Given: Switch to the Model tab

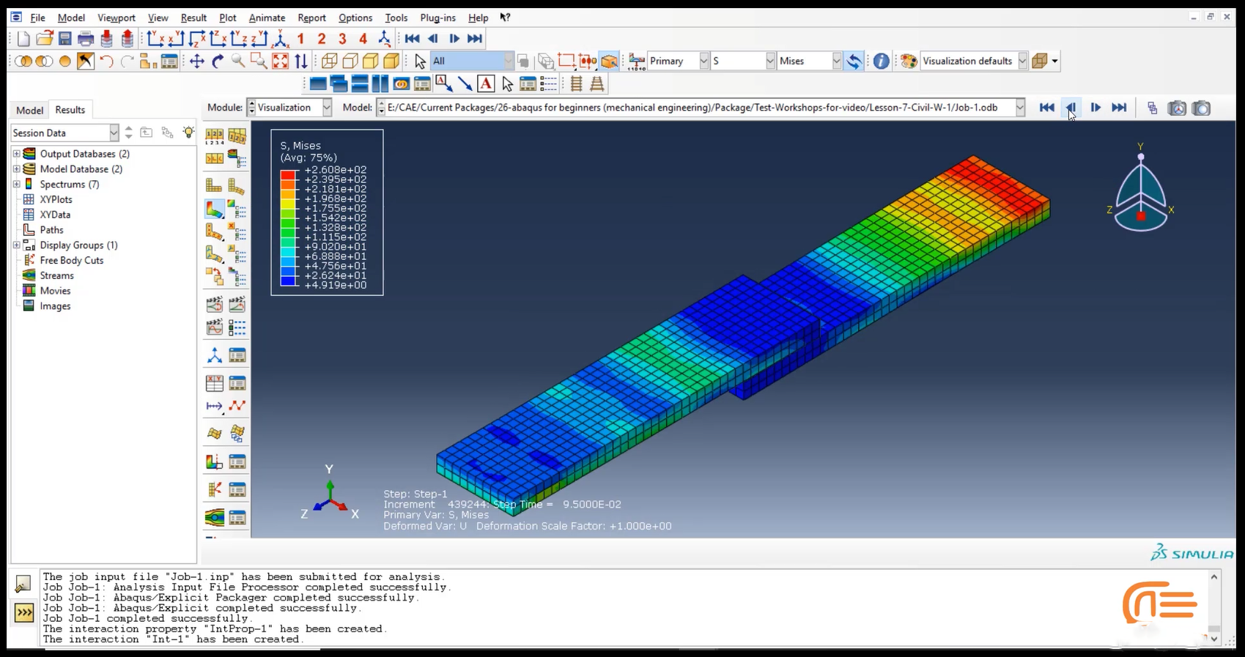Looking at the screenshot, I should (x=29, y=110).
